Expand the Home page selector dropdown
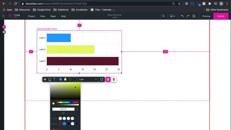The height and width of the screenshot is (130, 231). 115,17
